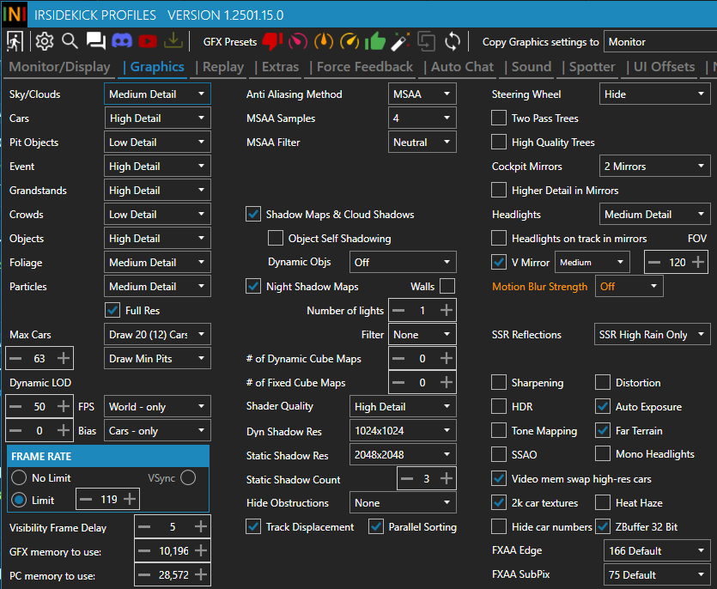717x589 pixels.
Task: Open Cars detail dropdown
Action: click(x=157, y=118)
